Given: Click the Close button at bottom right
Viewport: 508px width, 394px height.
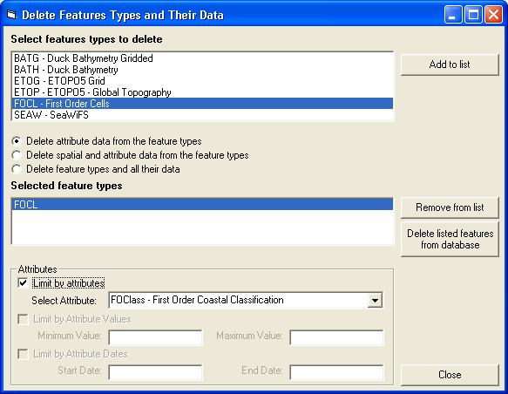Looking at the screenshot, I should click(450, 375).
